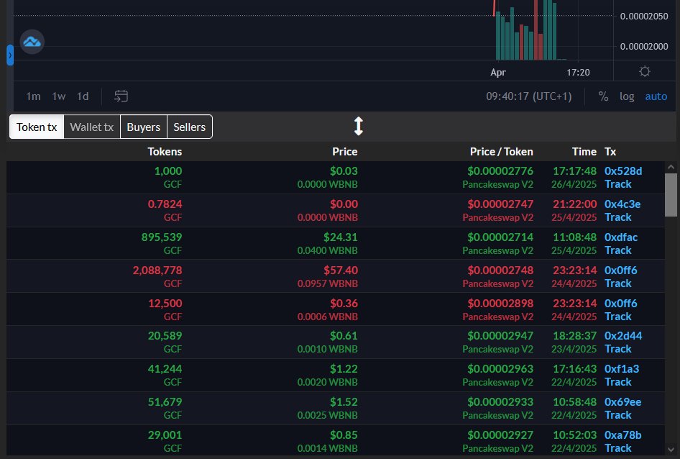This screenshot has width=680, height=459.
Task: Click the transaction list scrollbar thumb
Action: [x=671, y=195]
